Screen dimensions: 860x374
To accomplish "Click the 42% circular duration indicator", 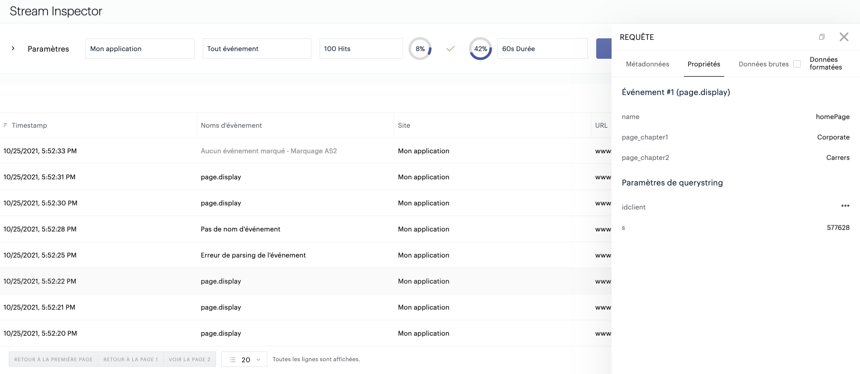I will click(480, 49).
